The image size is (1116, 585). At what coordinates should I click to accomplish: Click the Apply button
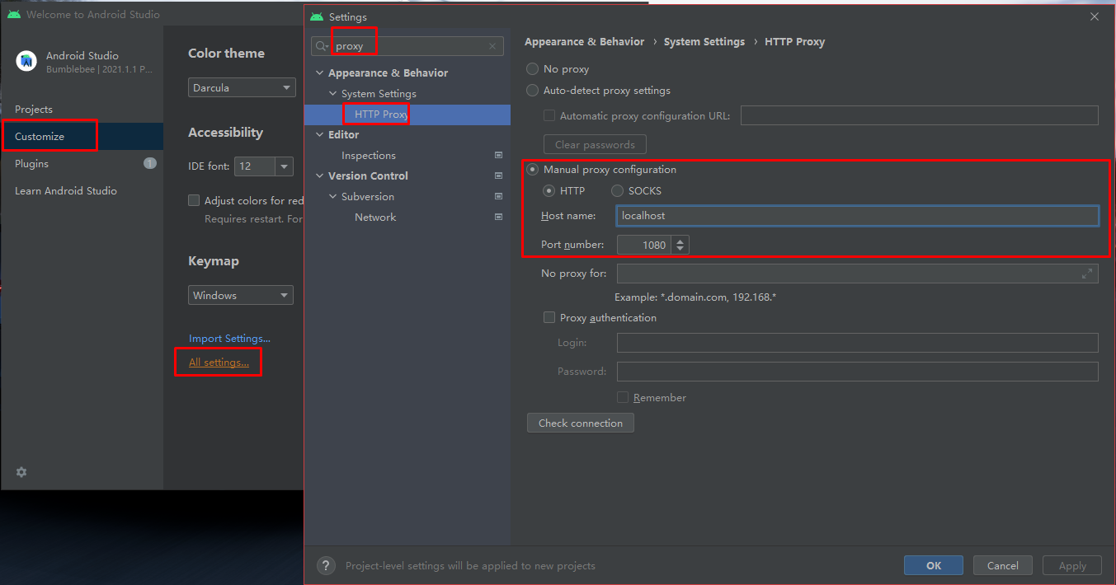pos(1072,565)
